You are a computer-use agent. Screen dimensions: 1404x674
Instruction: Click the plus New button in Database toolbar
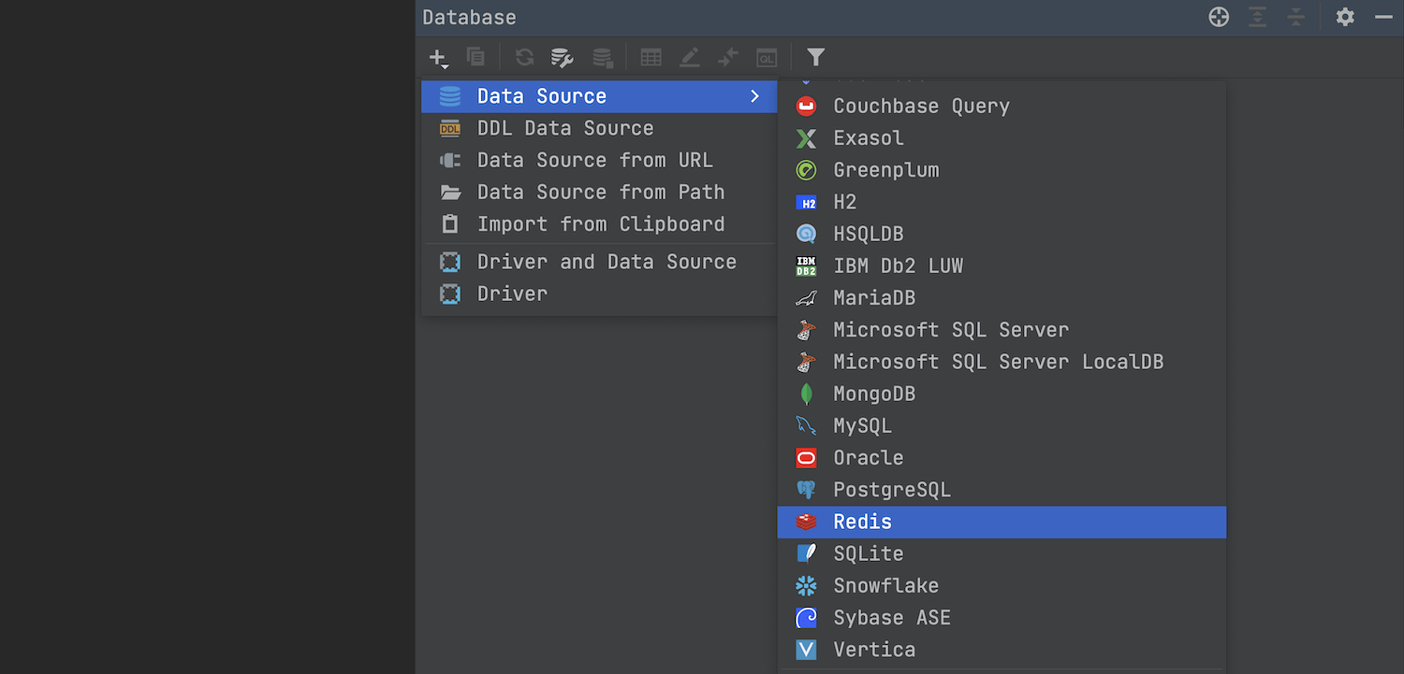click(x=438, y=58)
